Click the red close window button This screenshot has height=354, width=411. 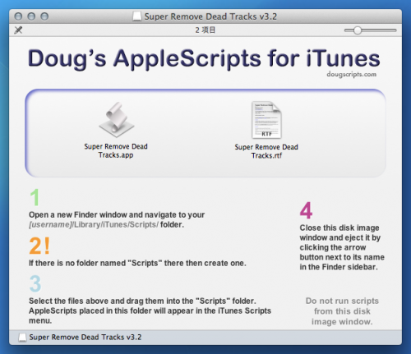pos(18,16)
